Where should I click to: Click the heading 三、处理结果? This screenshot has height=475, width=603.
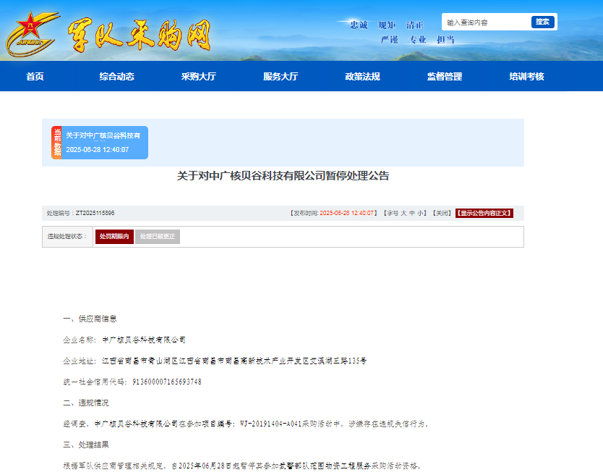(86, 445)
